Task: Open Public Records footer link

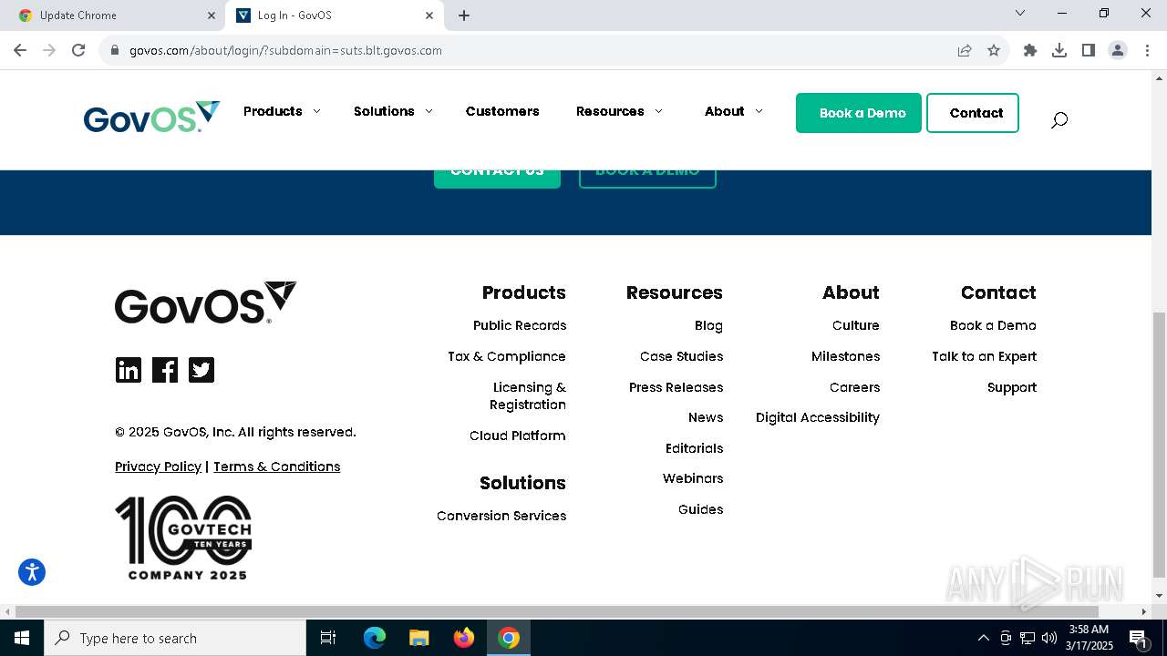Action: click(520, 325)
